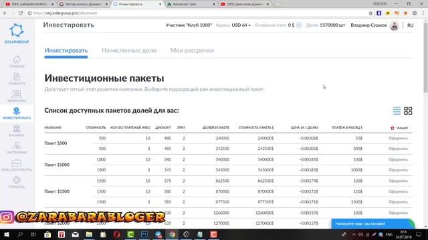Open Новости in the left sidebar
This screenshot has width=428, height=240.
point(17,79)
